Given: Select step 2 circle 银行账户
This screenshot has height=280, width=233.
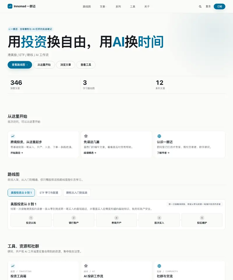Looking at the screenshot, I should pos(74,218).
